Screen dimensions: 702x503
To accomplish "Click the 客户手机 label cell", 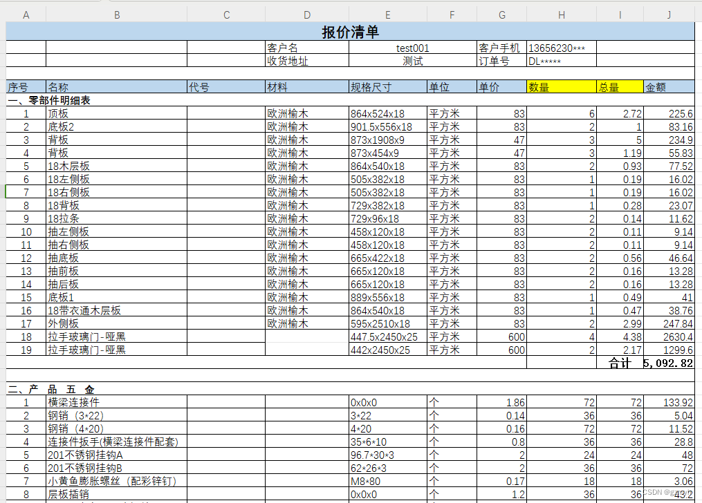I will [x=502, y=48].
